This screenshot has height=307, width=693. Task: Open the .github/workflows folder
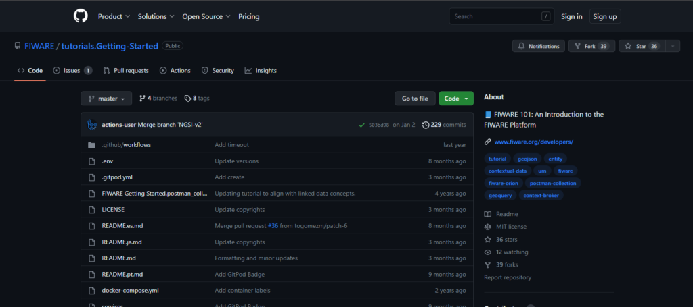pyautogui.click(x=127, y=145)
